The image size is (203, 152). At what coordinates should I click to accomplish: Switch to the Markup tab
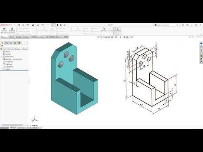tap(19, 37)
